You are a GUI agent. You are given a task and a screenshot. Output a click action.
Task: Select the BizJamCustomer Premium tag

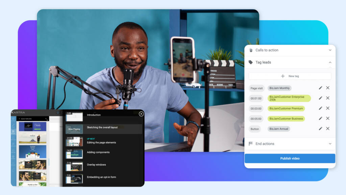tap(286, 109)
